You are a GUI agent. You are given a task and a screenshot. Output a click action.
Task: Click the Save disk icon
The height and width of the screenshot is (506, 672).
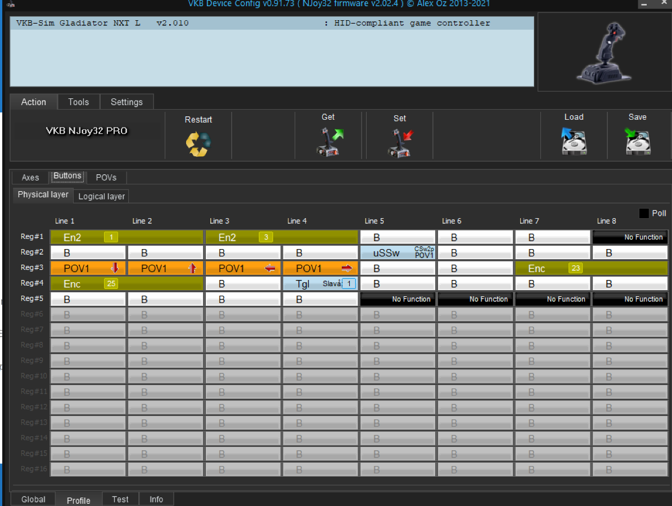coord(637,141)
